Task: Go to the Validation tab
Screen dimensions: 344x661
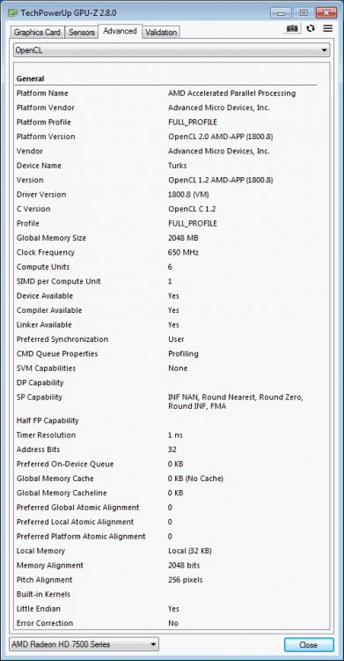Action: click(x=161, y=32)
